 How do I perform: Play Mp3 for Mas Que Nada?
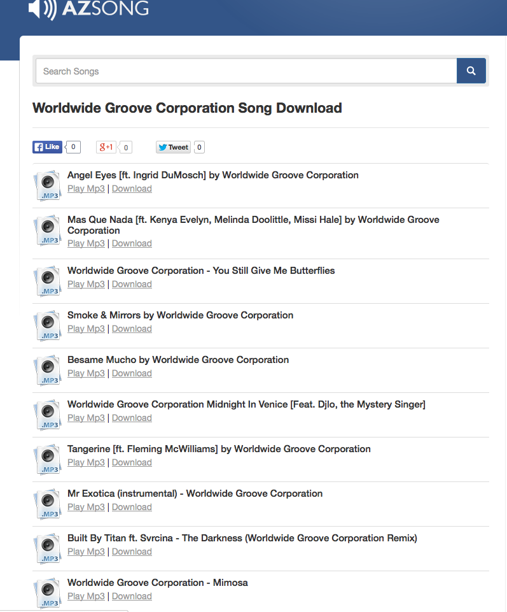point(86,243)
